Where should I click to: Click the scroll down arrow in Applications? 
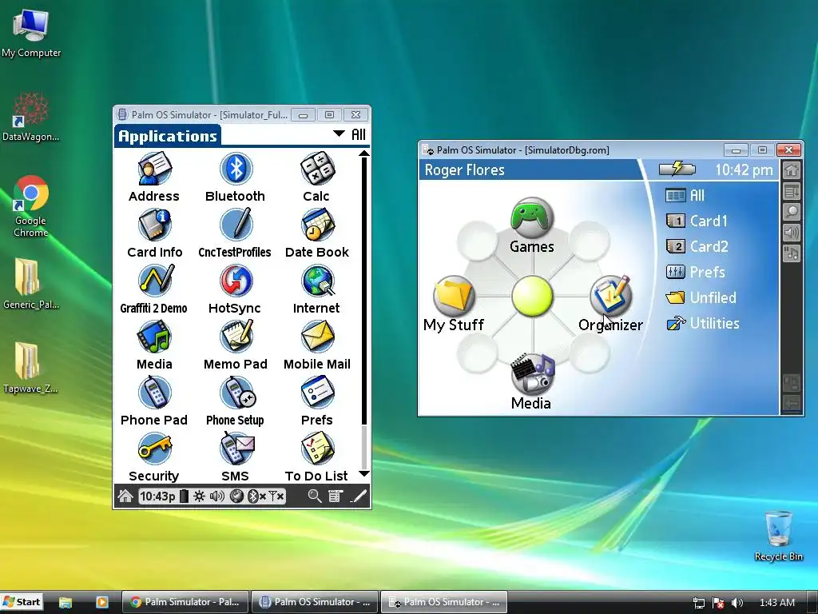(364, 473)
